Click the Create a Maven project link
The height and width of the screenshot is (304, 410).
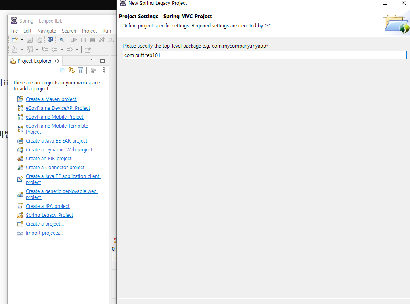[x=51, y=99]
